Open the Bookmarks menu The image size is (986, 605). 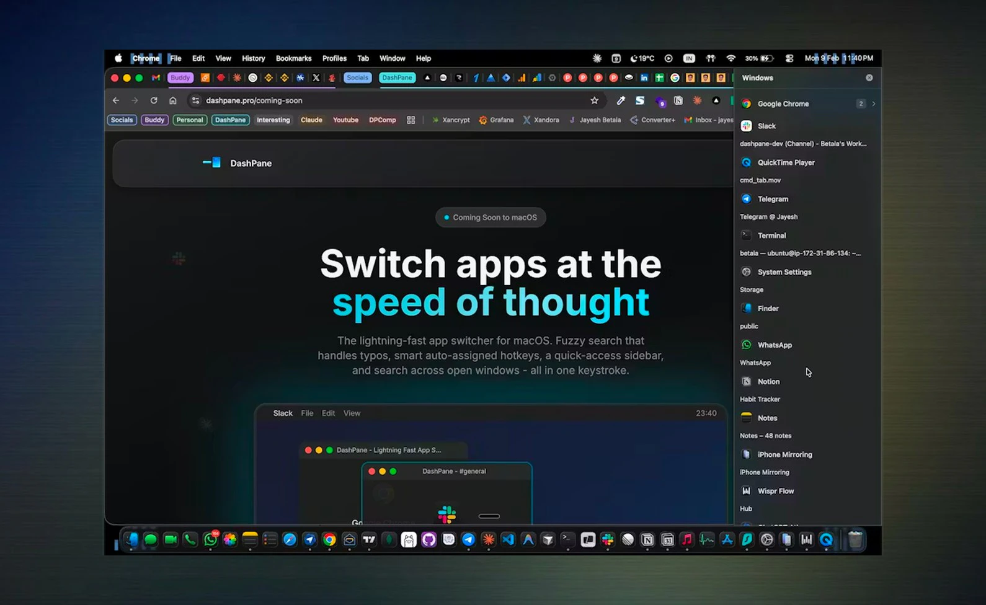click(294, 58)
